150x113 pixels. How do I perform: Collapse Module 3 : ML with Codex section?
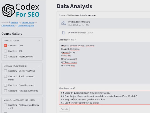pyautogui.click(x=39, y=66)
